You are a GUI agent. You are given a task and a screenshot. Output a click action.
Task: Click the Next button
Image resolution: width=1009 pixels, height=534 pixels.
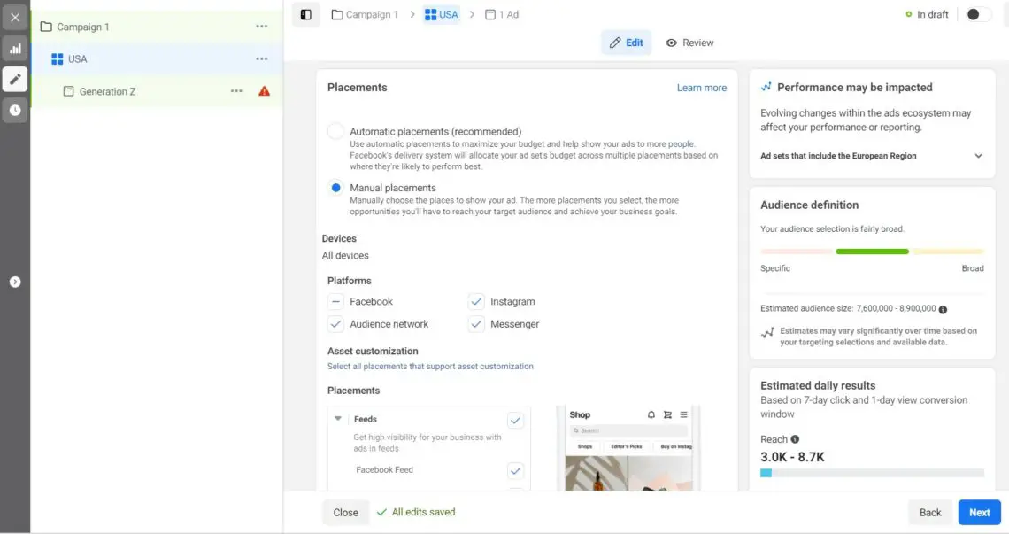point(979,512)
